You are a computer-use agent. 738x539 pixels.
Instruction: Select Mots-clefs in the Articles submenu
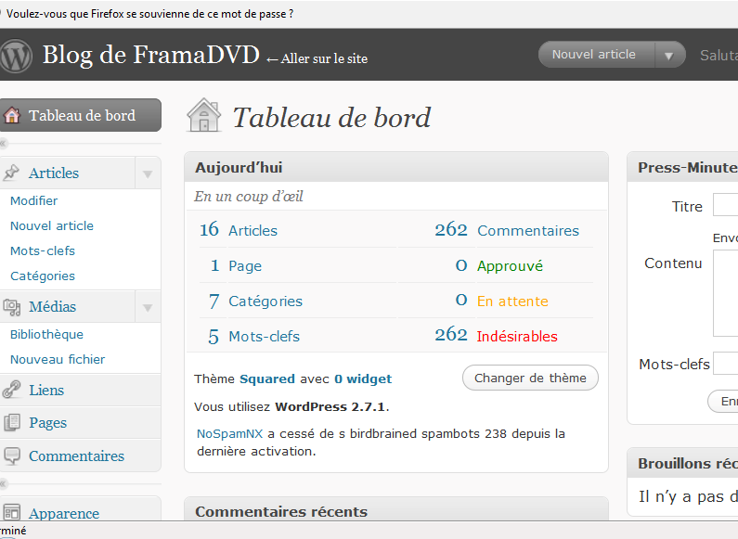point(43,250)
